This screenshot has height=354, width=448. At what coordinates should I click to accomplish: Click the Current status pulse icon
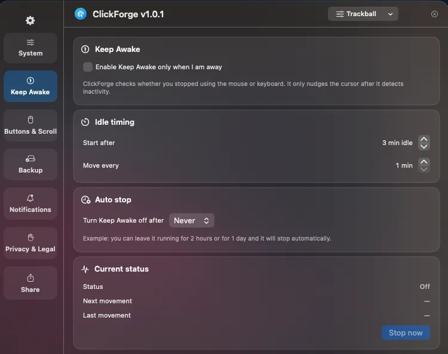85,269
